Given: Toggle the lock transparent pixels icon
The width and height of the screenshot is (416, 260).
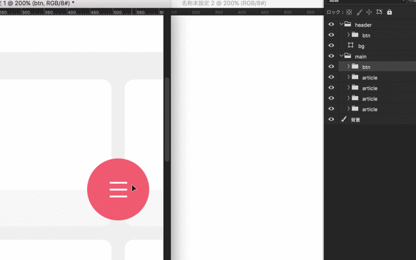Looking at the screenshot, I should pyautogui.click(x=349, y=12).
